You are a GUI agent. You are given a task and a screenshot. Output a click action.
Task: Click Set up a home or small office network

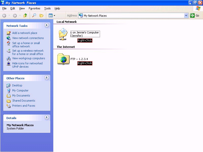coord(26,45)
